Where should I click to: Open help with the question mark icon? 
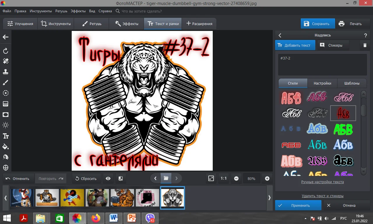[x=365, y=35]
